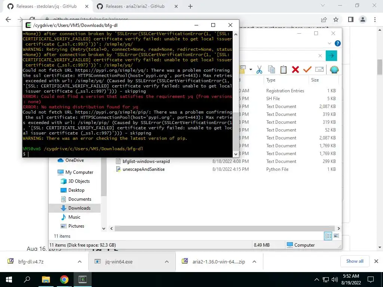Click the Properties card icon in Explorer toolbar

pyautogui.click(x=319, y=70)
